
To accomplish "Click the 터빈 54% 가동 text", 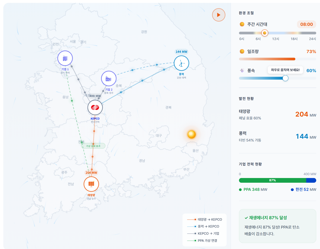I will [250, 140].
